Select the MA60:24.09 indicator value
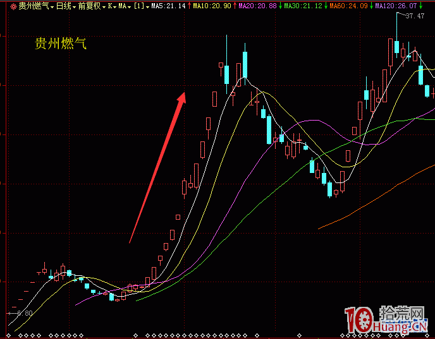The width and height of the screenshot is (435, 339). (348, 6)
